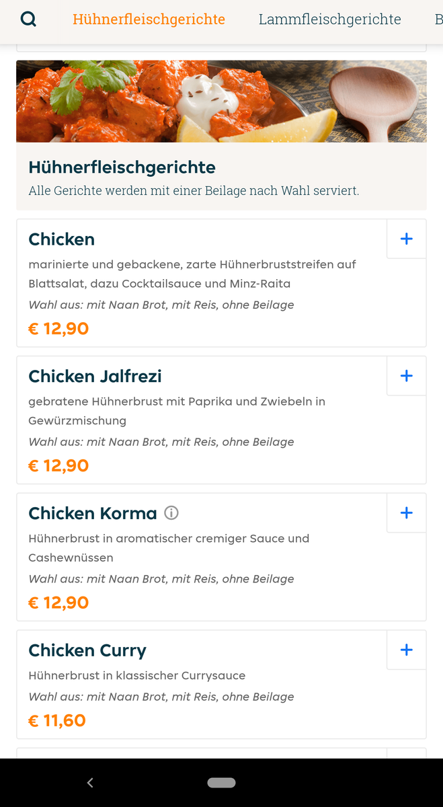Open the menu search magnifier icon
Screen dimensions: 443x807
point(28,19)
